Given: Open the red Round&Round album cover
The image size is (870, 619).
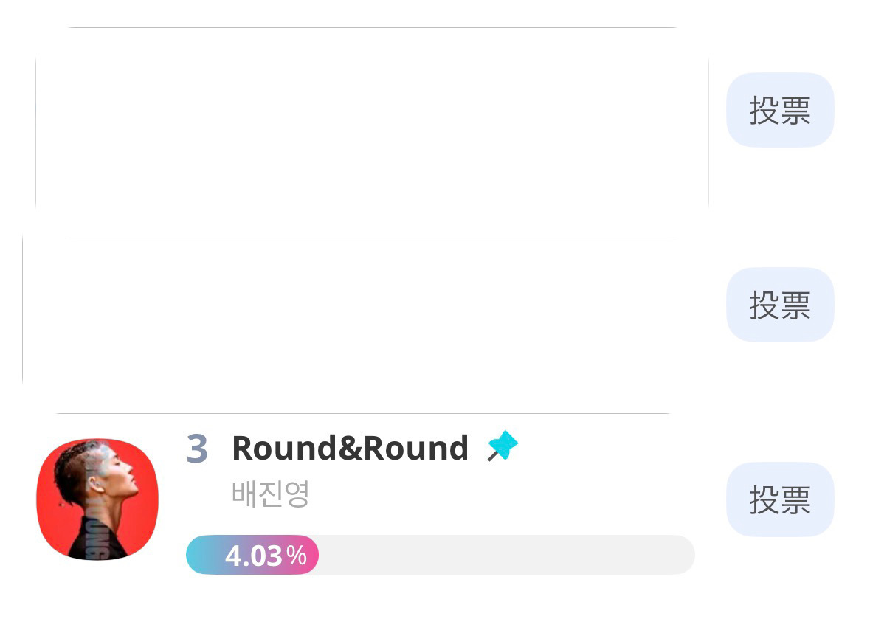Looking at the screenshot, I should coord(97,499).
